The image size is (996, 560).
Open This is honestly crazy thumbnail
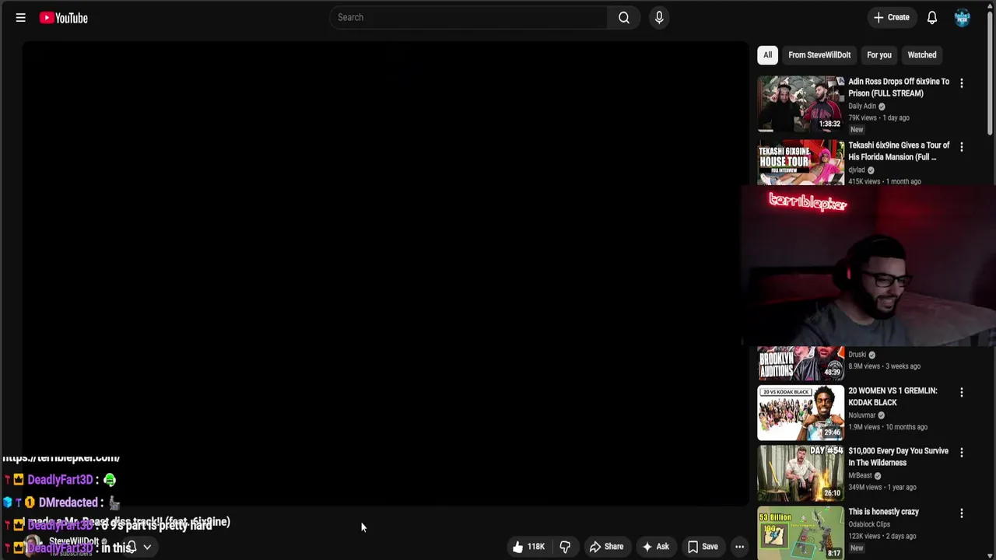pos(801,534)
